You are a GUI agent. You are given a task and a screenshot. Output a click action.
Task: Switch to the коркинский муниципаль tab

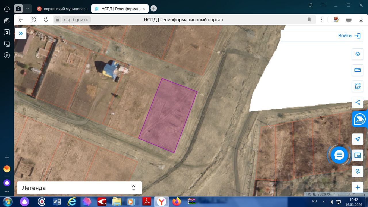(x=63, y=9)
